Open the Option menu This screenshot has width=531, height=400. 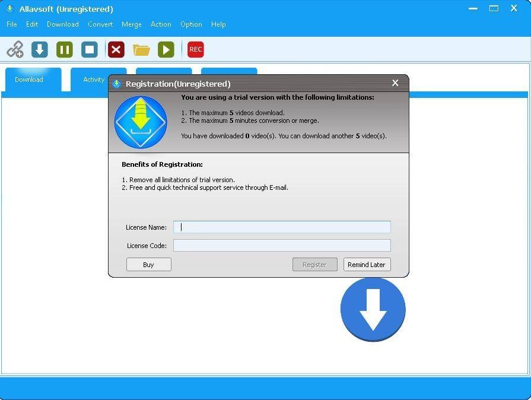(191, 24)
